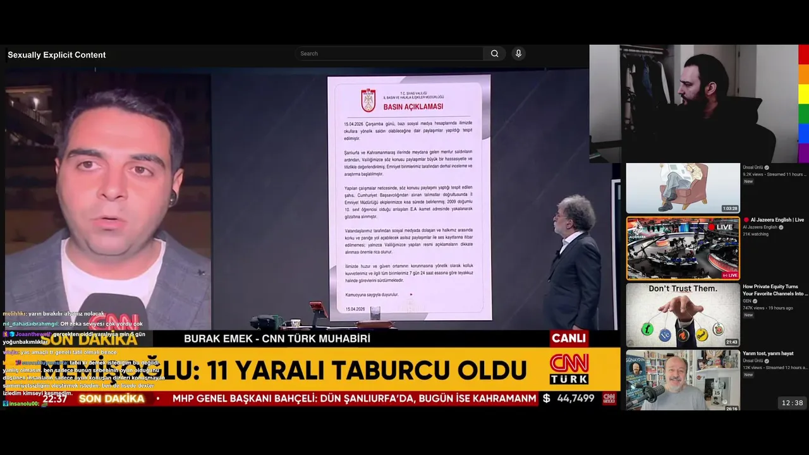
Task: Visit the GEN channel name
Action: click(746, 301)
